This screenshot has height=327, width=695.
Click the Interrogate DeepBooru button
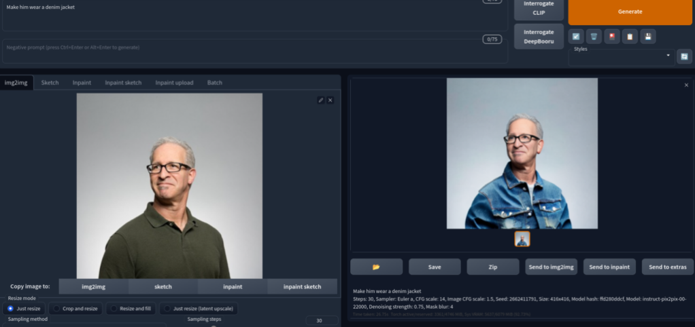pyautogui.click(x=539, y=37)
